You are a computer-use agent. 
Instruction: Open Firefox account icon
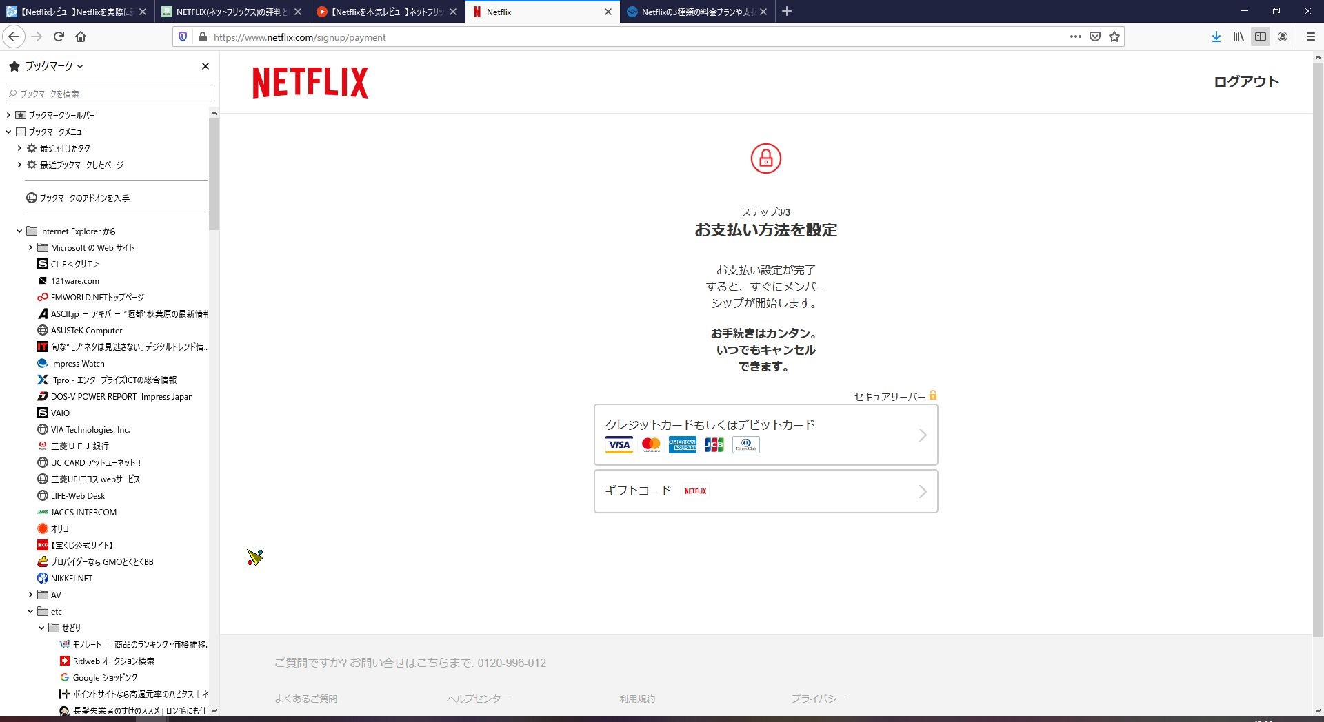1283,37
